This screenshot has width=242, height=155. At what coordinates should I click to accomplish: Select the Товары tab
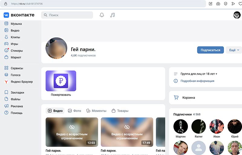(120, 110)
